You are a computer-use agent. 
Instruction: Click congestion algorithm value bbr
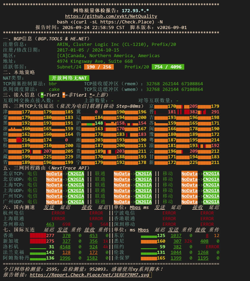coord(53,84)
